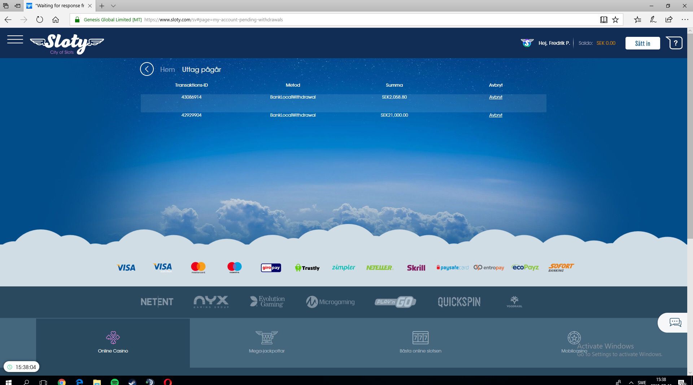This screenshot has height=385, width=693.
Task: Click the Hej, Fredrik P. account name
Action: pyautogui.click(x=554, y=43)
